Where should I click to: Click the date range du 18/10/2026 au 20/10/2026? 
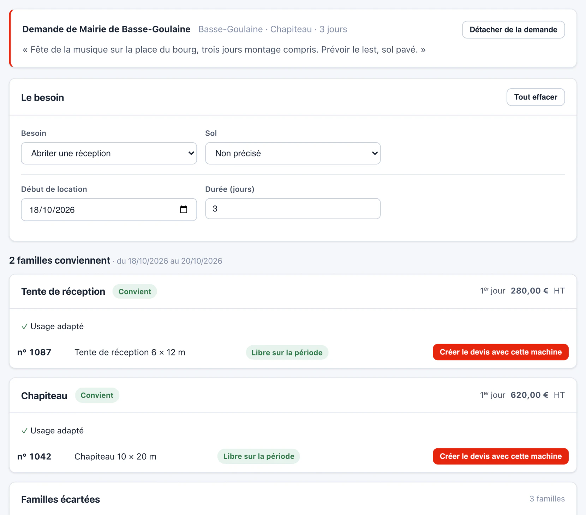pos(169,261)
